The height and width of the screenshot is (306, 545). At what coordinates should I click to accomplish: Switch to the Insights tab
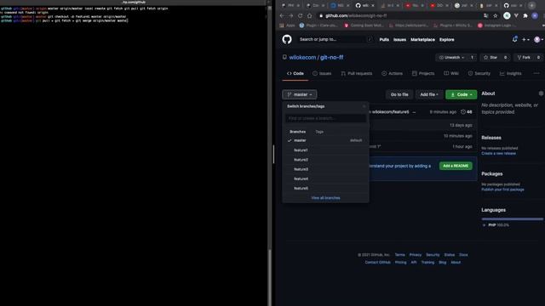tap(510, 74)
